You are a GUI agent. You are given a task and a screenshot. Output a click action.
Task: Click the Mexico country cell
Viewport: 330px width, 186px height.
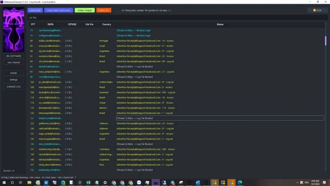[103, 108]
